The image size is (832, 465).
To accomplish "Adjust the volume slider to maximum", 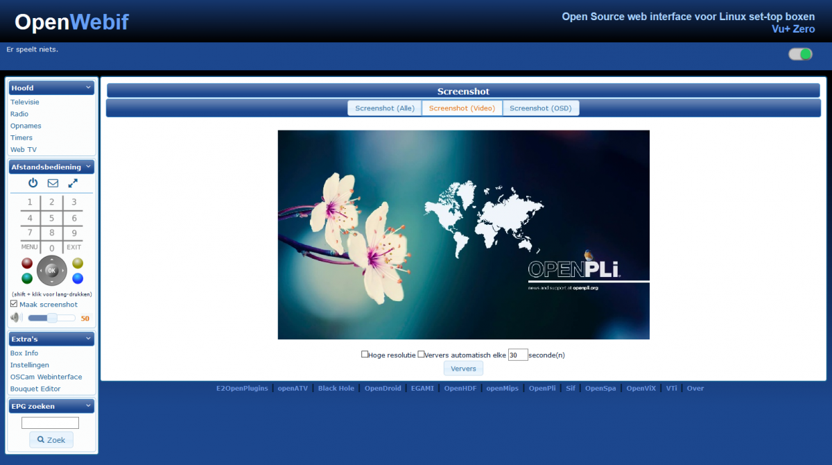I will pos(74,317).
